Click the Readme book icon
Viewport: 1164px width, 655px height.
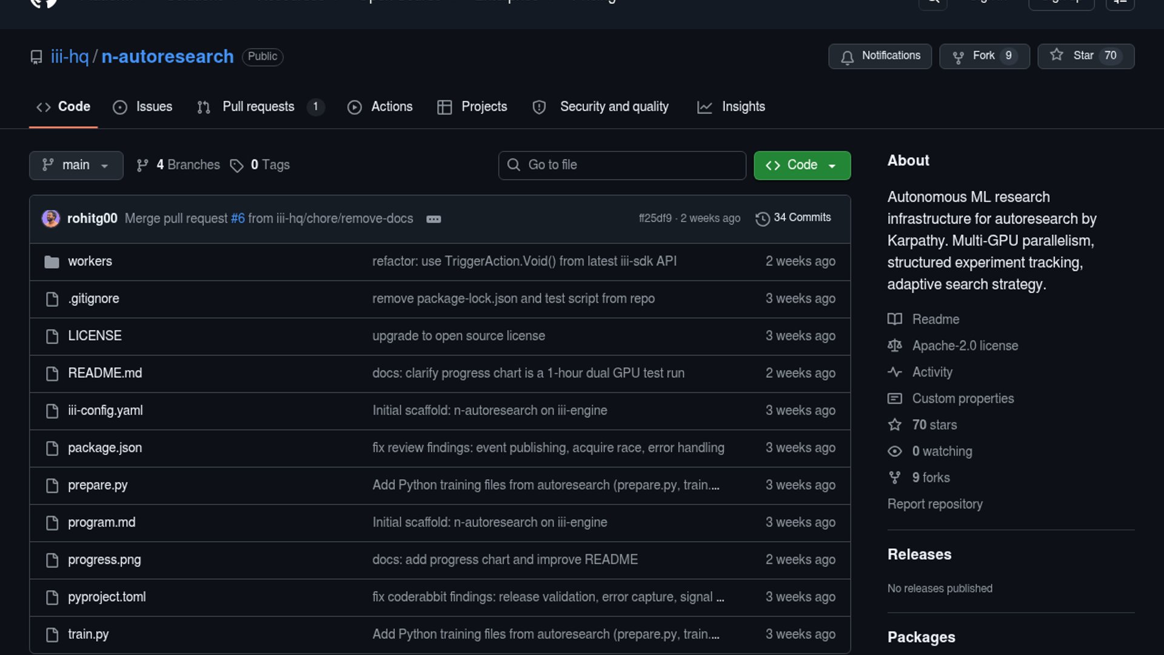pos(894,319)
